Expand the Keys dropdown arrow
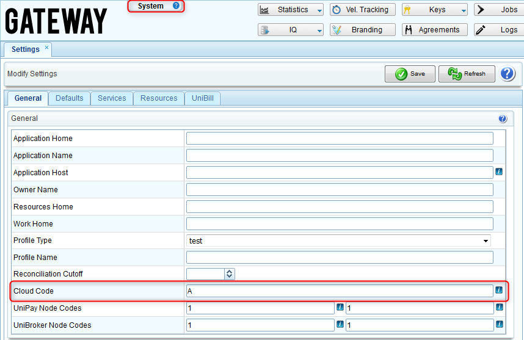Viewport: 524px width, 340px height. tap(464, 11)
